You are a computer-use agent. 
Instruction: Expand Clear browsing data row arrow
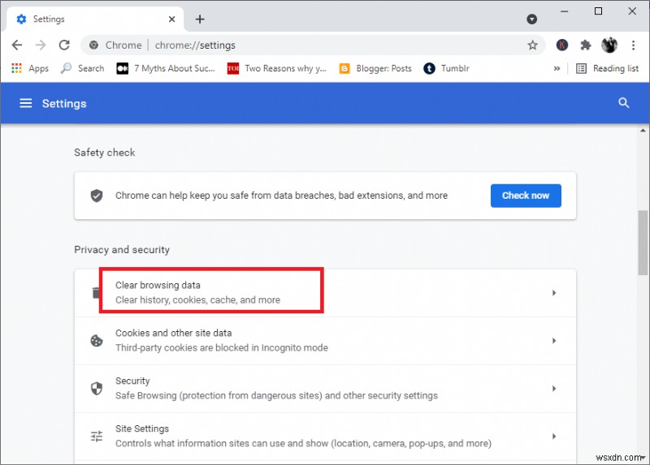(554, 293)
